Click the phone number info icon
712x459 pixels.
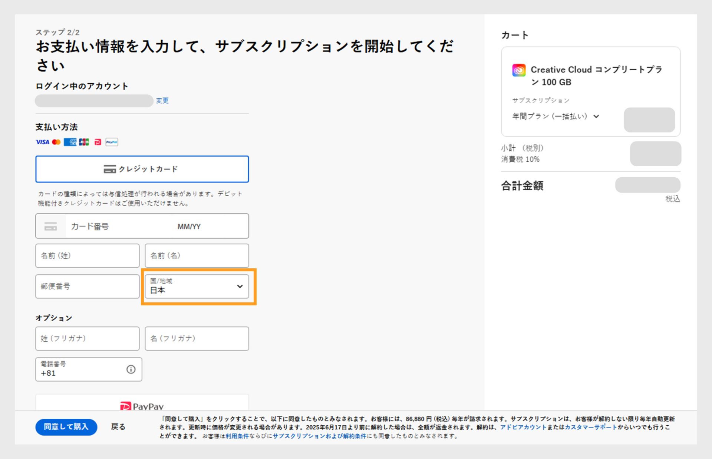click(131, 369)
